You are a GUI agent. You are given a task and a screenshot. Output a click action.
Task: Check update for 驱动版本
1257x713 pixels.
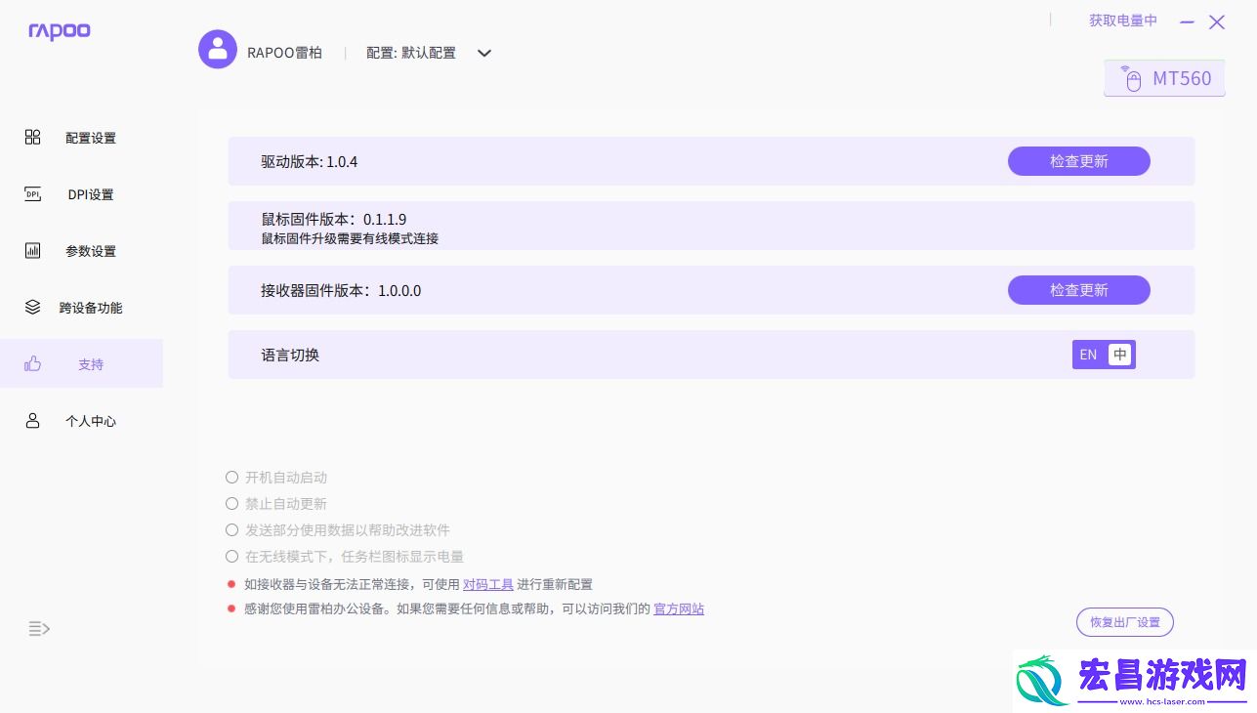[1078, 161]
